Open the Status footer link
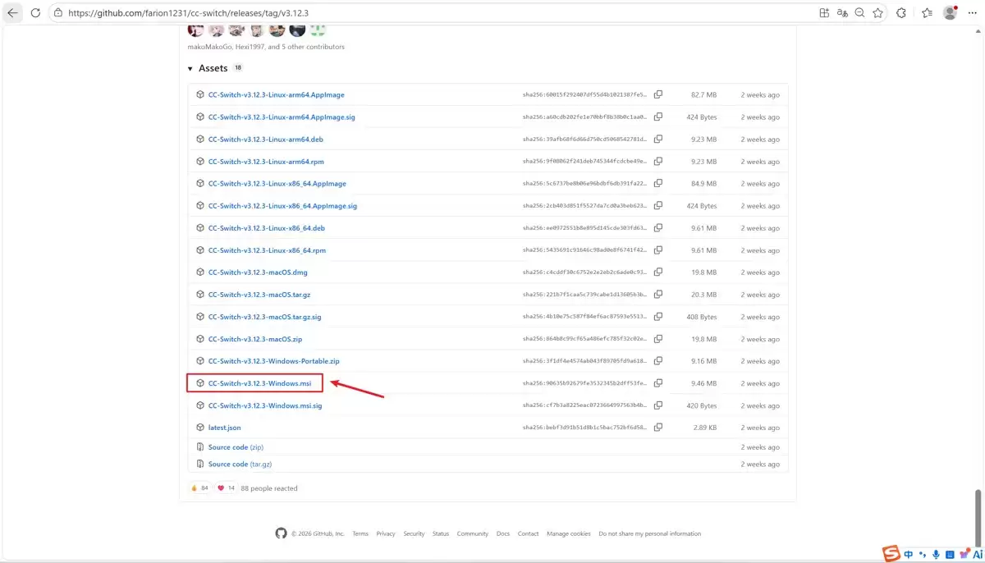 click(x=441, y=533)
